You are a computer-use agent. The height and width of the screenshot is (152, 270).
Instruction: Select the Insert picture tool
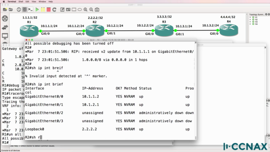tap(68, 9)
